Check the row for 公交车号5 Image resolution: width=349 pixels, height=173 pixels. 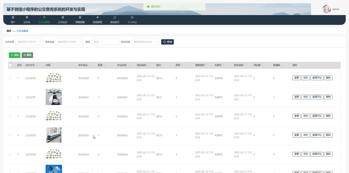[x=10, y=135]
